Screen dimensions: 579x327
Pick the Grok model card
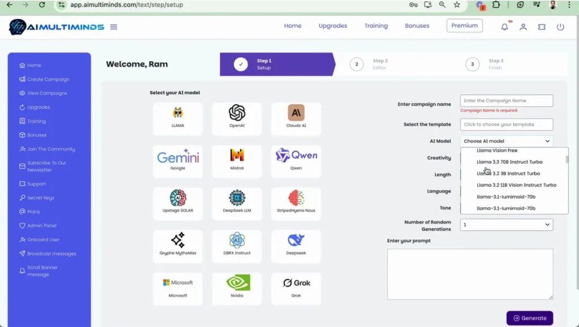pyautogui.click(x=296, y=289)
